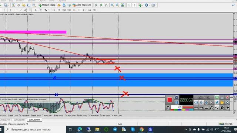The width and height of the screenshot is (237, 133).
Task: Zoom in on the chart
Action: (x=112, y=5)
